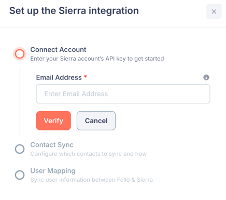Click the Cancel button
226x200 pixels.
click(x=96, y=121)
